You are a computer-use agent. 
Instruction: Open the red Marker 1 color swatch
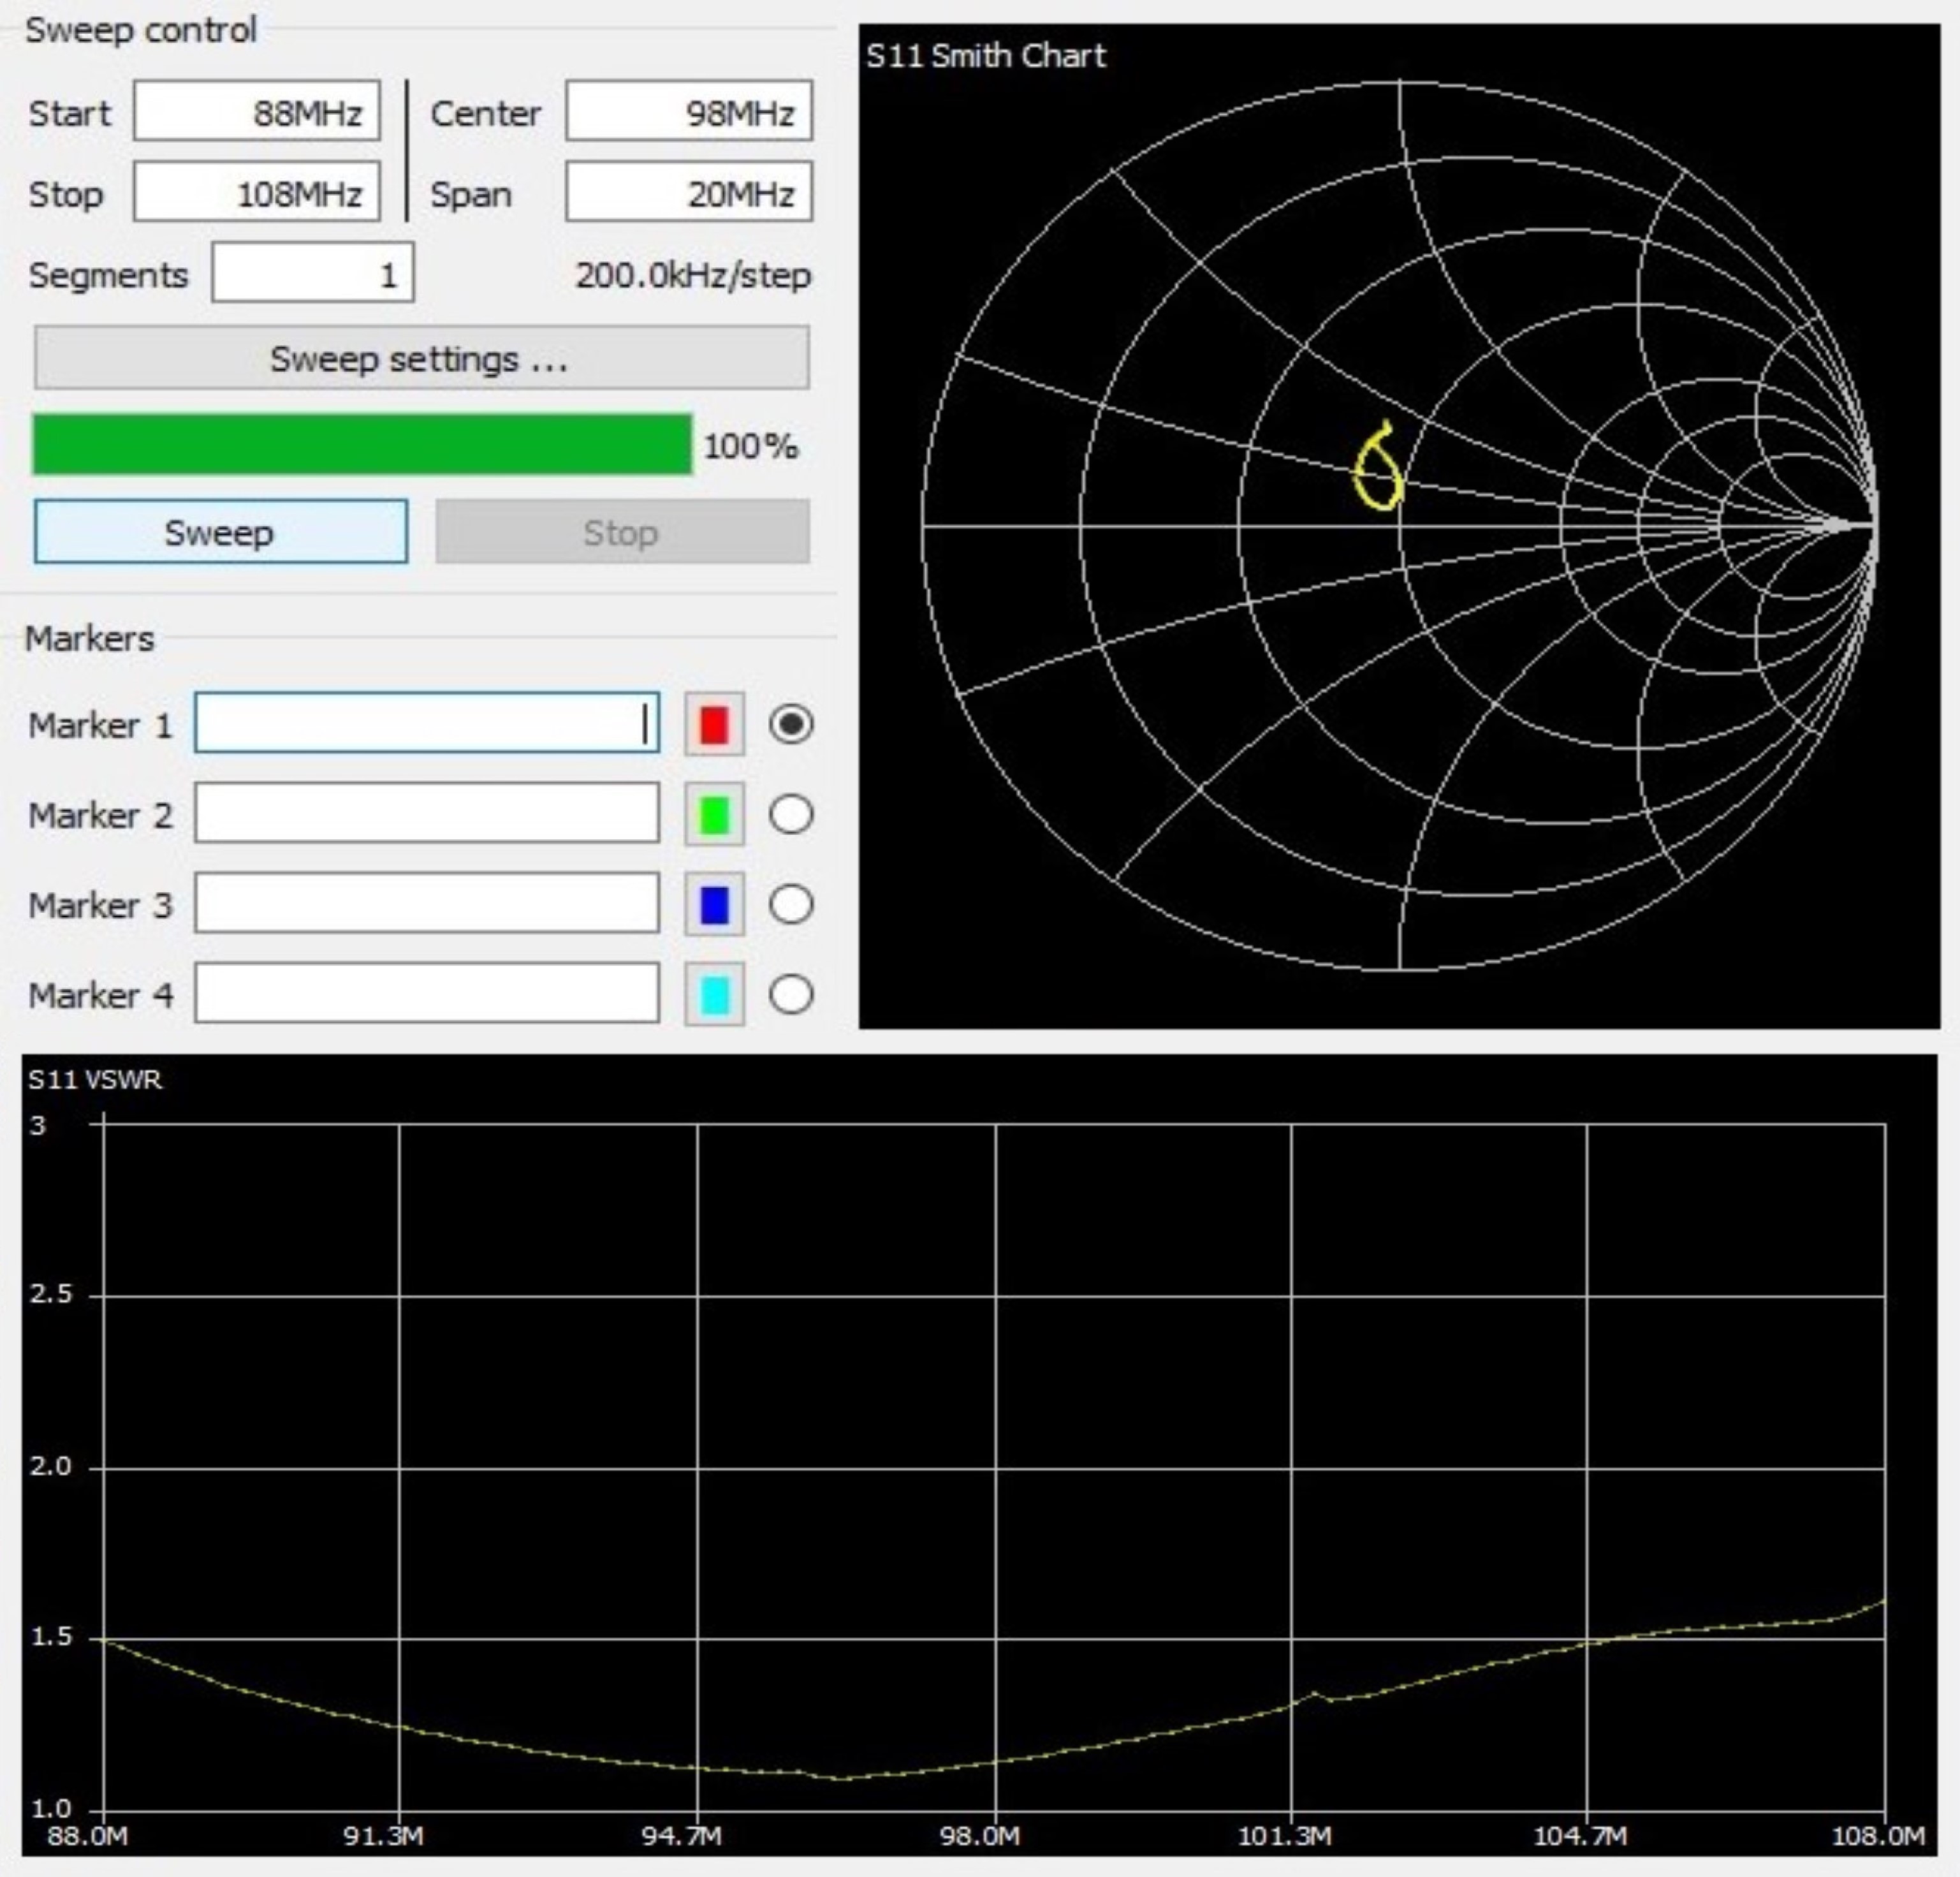pos(714,725)
